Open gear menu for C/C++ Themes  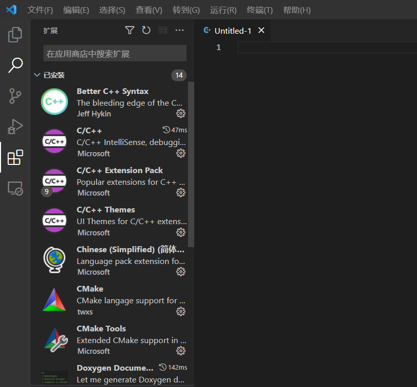(181, 232)
